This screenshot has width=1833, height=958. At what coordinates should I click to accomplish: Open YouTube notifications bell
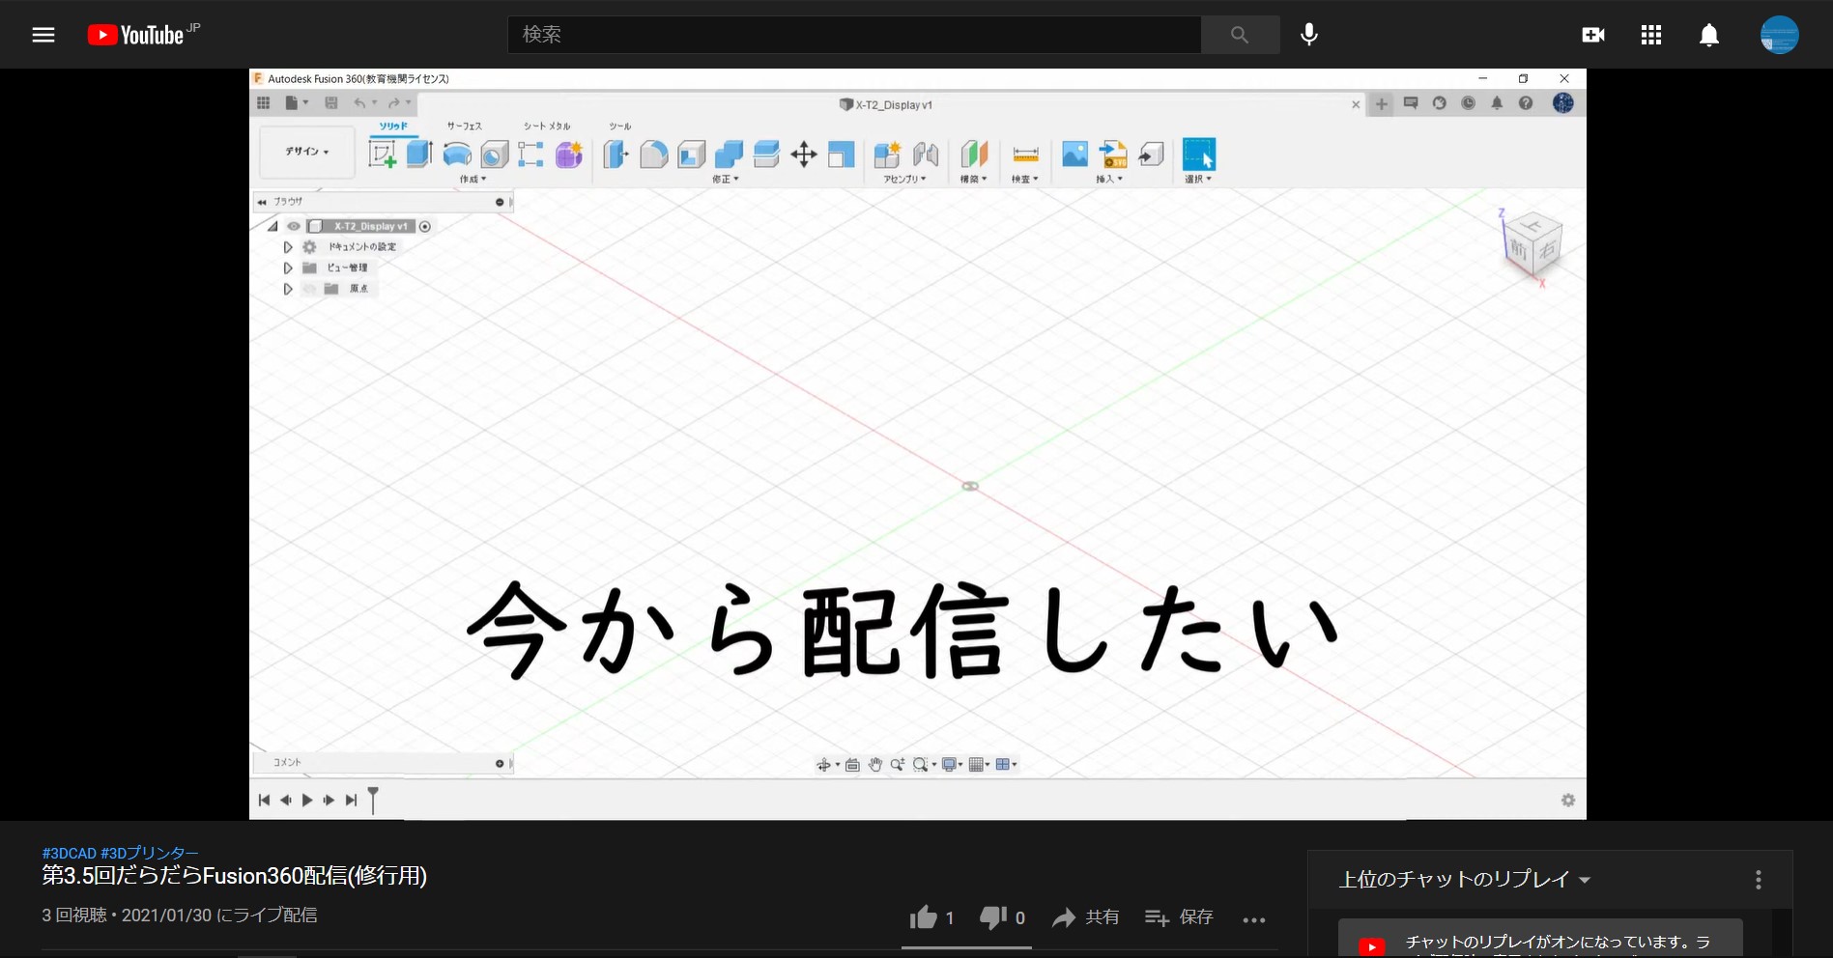1709,36
